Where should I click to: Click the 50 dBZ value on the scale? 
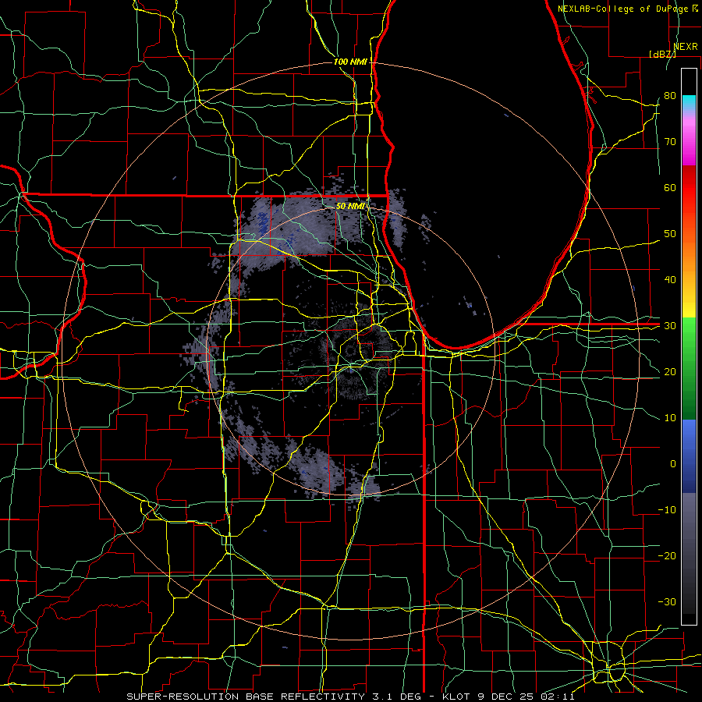[670, 234]
